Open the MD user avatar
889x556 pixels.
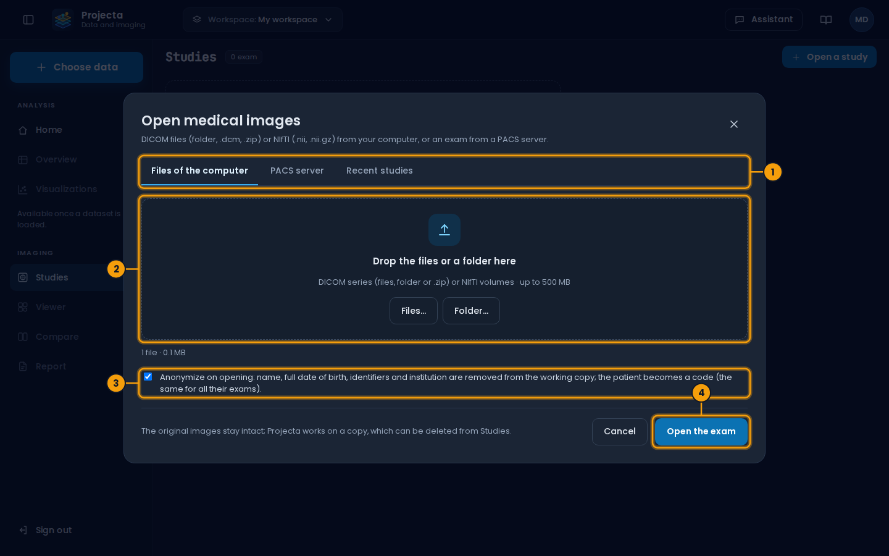coord(862,20)
